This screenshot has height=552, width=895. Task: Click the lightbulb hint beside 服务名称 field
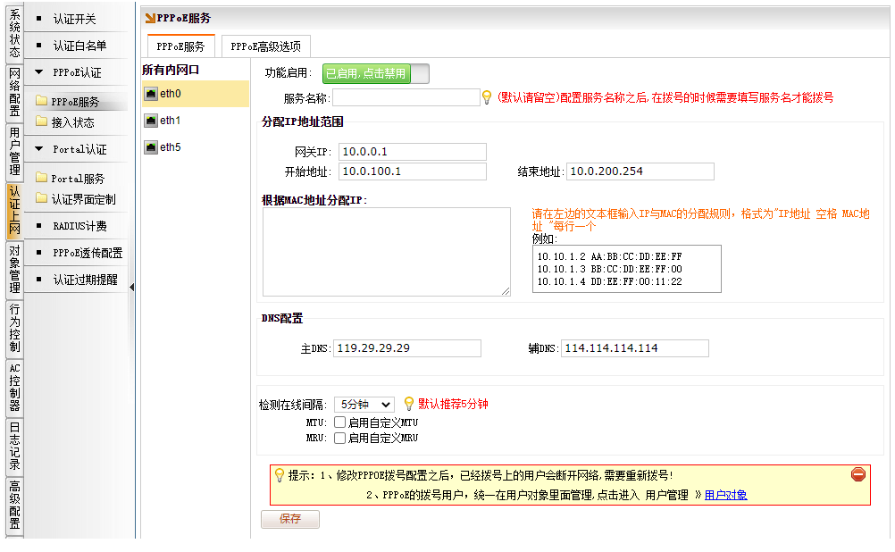point(487,97)
